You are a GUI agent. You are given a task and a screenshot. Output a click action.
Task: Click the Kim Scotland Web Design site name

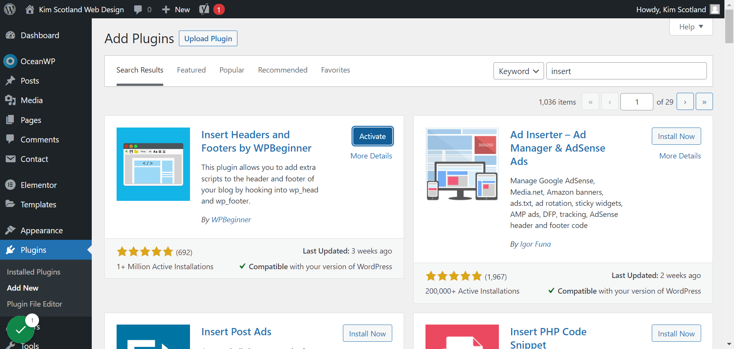pos(81,10)
